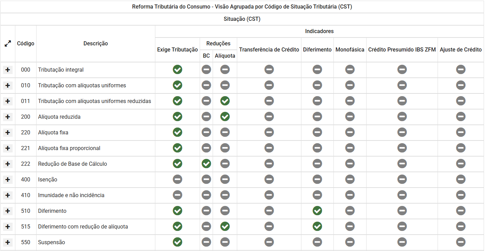The image size is (498, 251).
Task: Expand details for Alíquota fixa proporcional
Action: tap(8, 148)
